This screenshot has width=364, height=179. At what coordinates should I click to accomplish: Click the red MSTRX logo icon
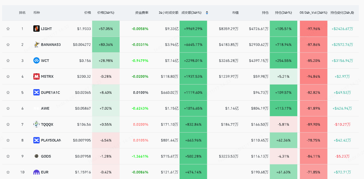[36, 76]
